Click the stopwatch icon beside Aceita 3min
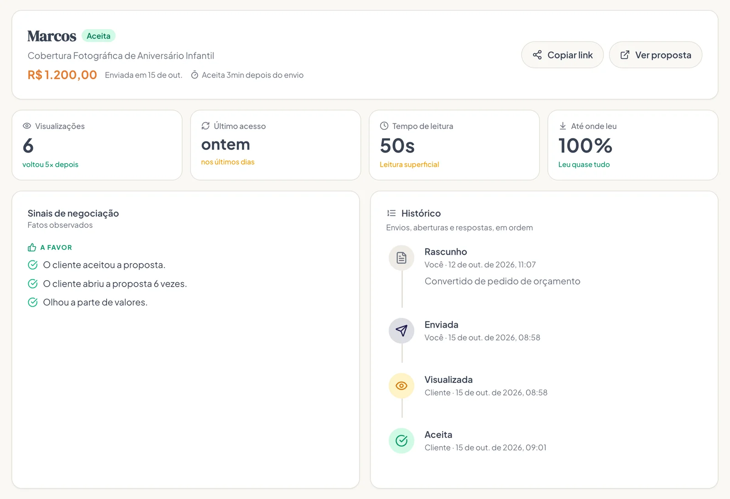The width and height of the screenshot is (730, 499). click(194, 75)
